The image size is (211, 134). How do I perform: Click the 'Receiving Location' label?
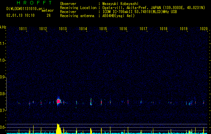coord(78,8)
